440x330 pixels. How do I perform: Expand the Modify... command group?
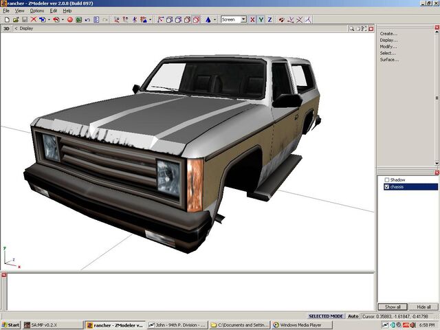(388, 47)
